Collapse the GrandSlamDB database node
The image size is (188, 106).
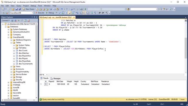click(9, 37)
